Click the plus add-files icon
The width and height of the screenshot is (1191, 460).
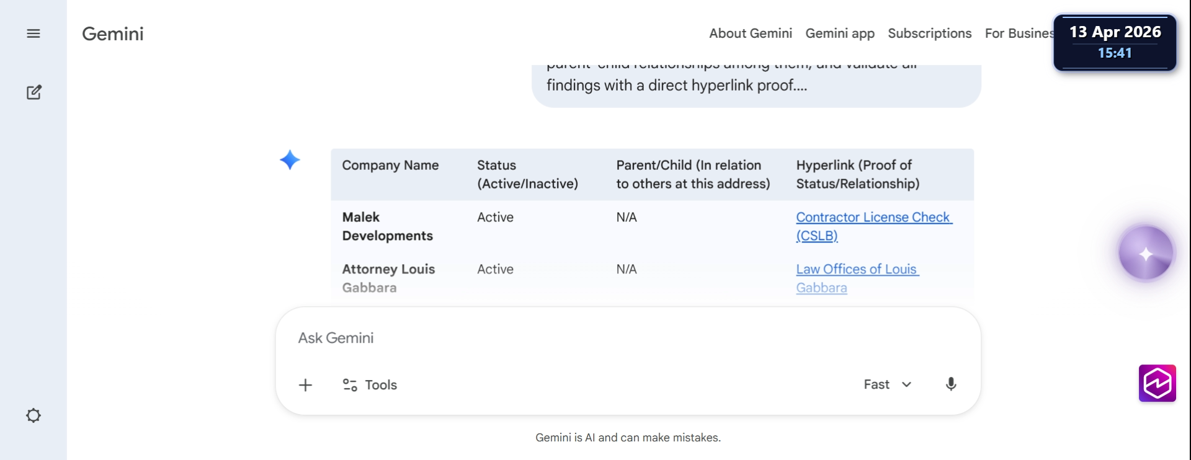point(305,385)
